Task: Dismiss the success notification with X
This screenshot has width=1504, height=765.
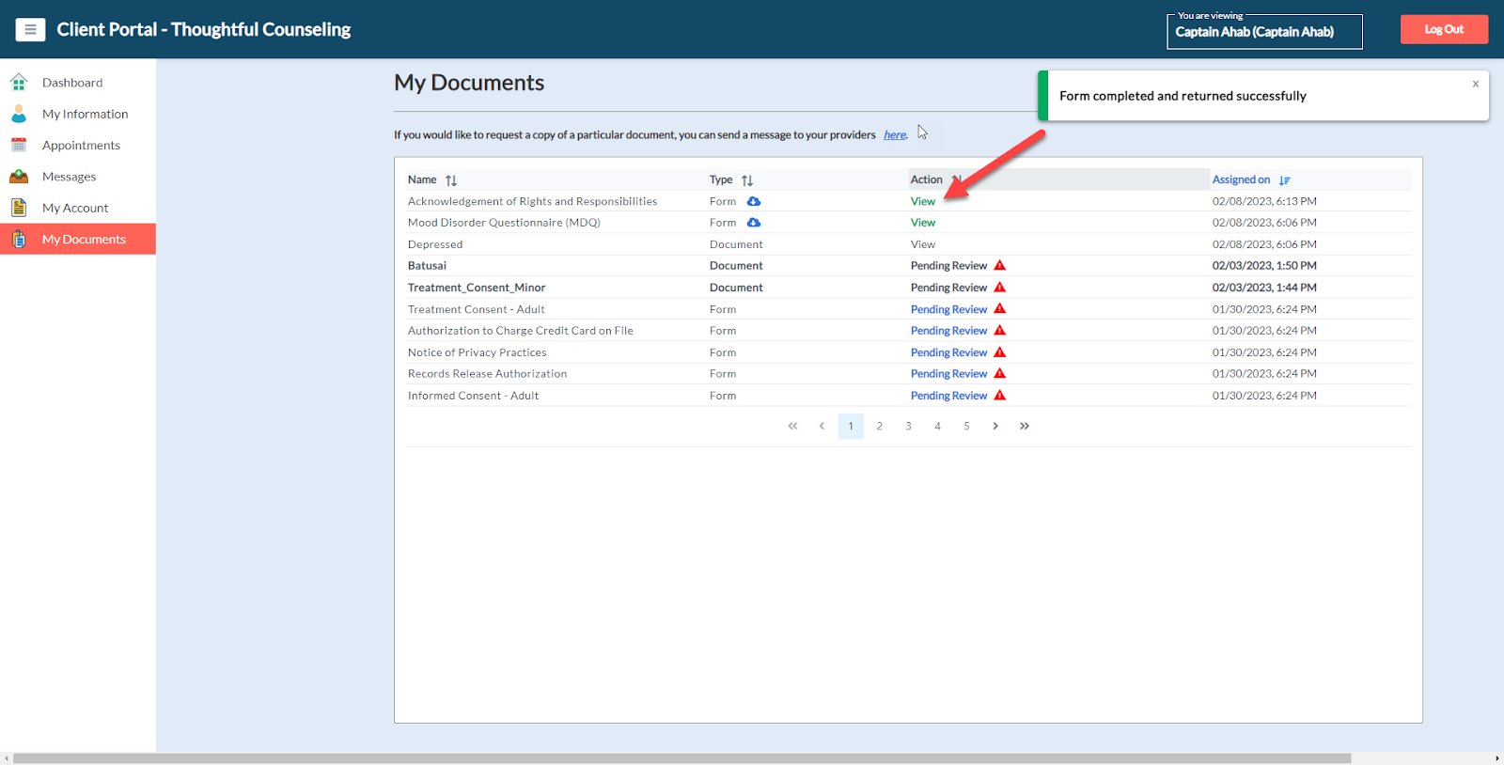Action: click(x=1476, y=84)
